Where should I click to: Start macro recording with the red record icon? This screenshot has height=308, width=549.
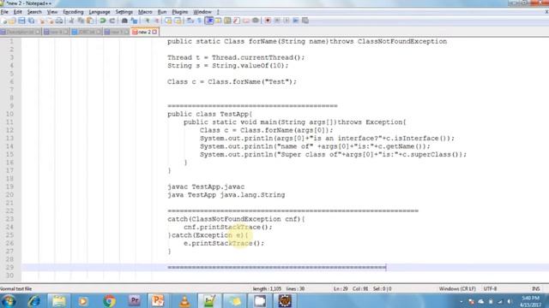tap(268, 21)
